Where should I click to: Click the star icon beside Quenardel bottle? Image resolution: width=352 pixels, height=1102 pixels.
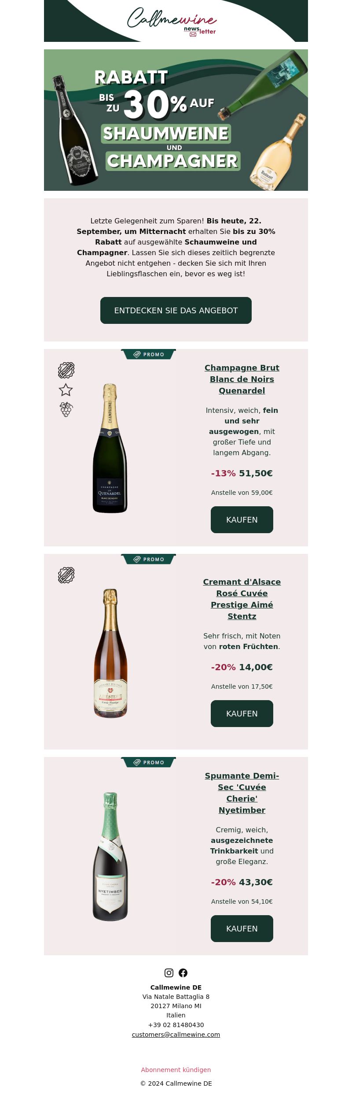[66, 390]
